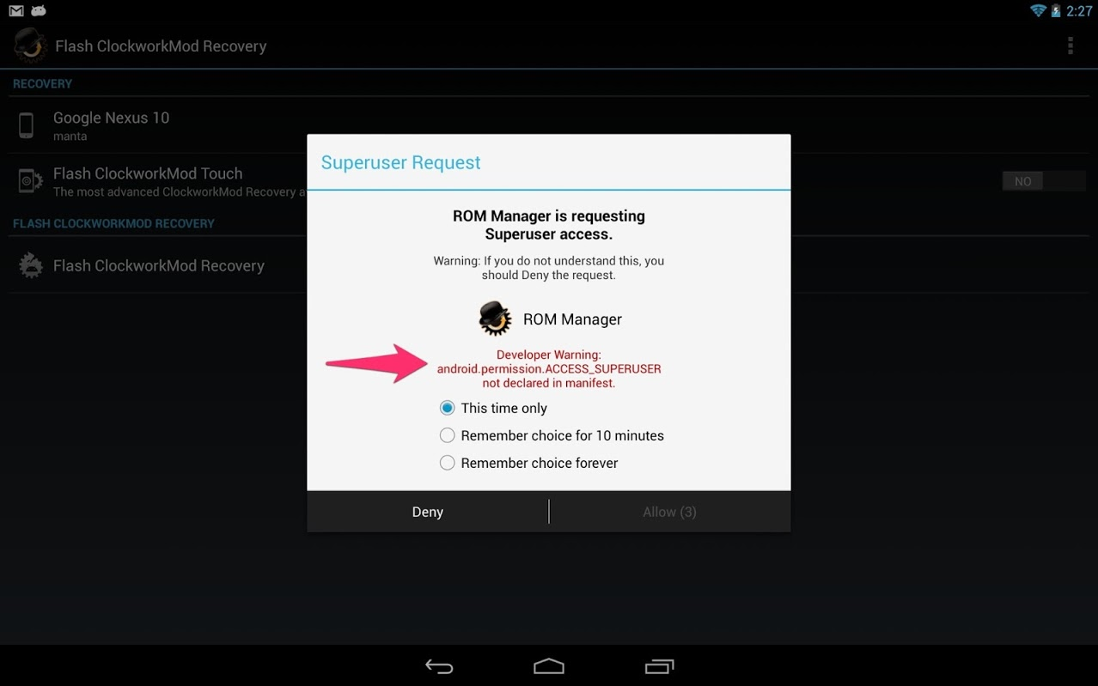
Task: Tap the "Superuser Request" dialog title
Action: coord(400,162)
